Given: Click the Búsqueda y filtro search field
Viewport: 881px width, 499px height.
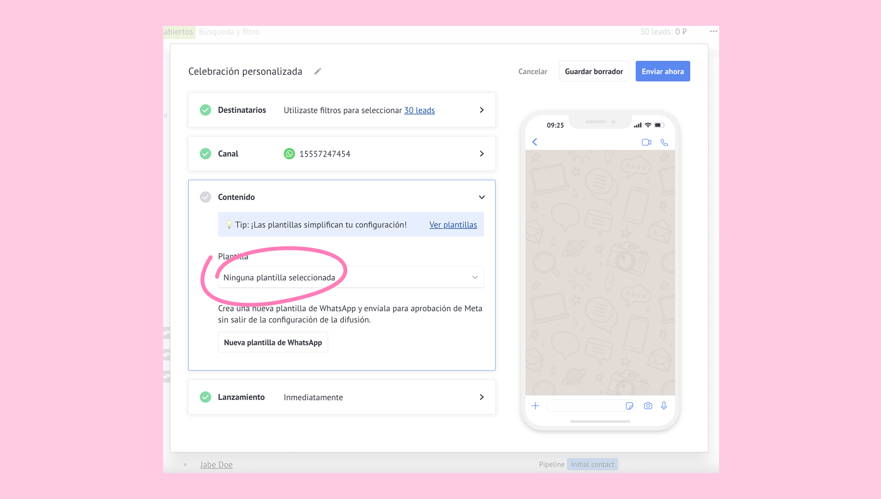Looking at the screenshot, I should point(229,32).
